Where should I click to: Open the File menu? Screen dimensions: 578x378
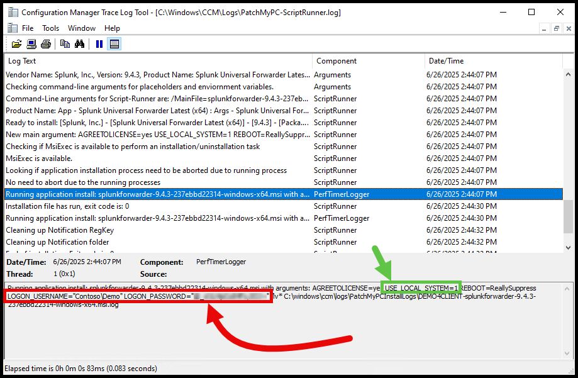coord(26,28)
